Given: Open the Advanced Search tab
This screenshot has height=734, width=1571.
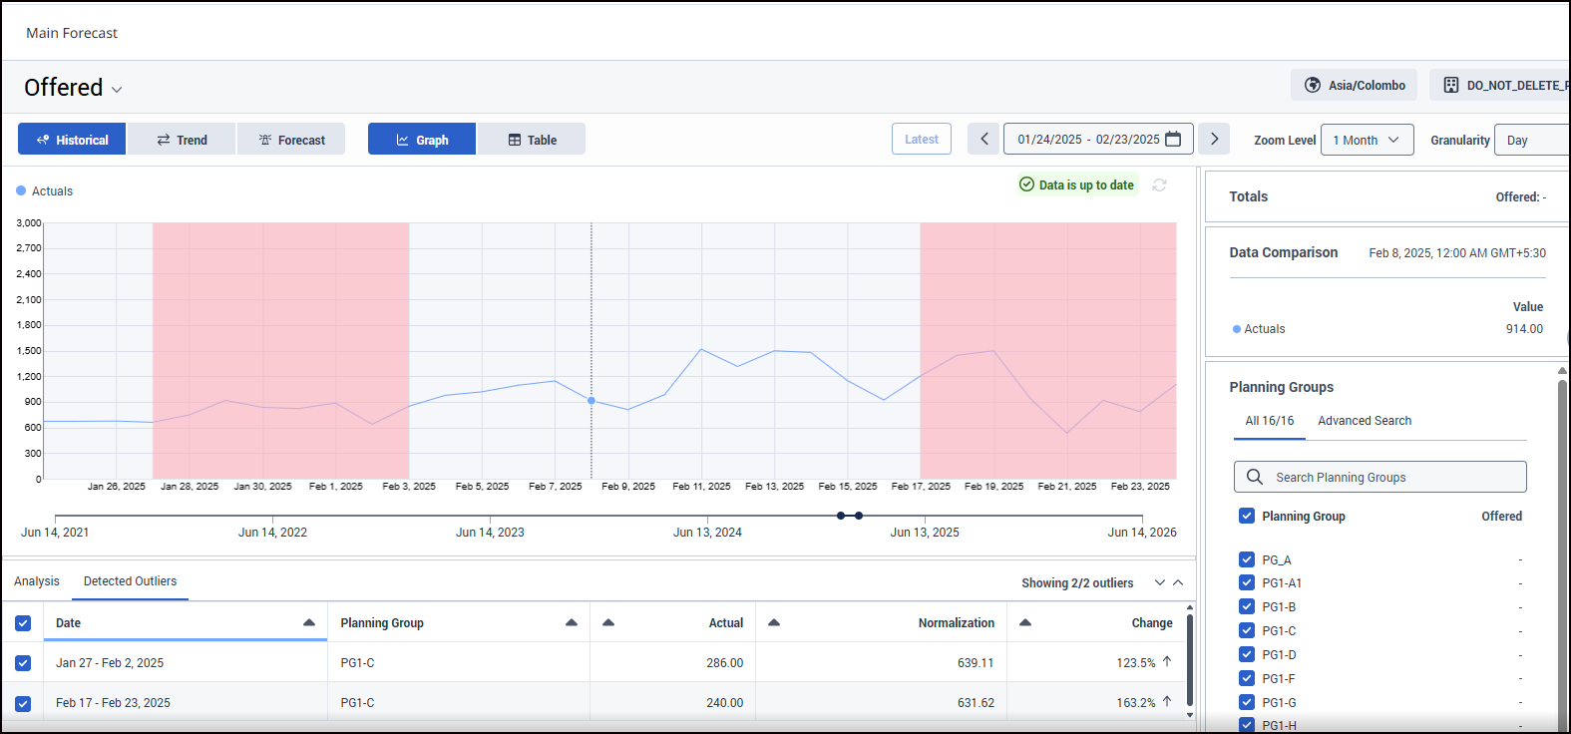Looking at the screenshot, I should point(1365,421).
